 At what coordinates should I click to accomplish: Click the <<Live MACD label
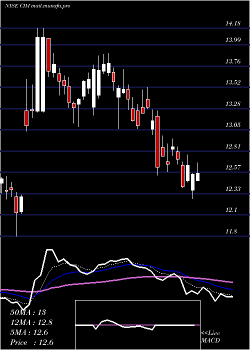(210, 337)
